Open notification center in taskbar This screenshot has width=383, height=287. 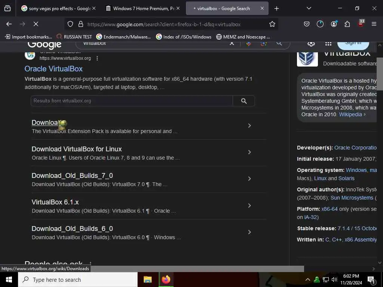pyautogui.click(x=371, y=280)
